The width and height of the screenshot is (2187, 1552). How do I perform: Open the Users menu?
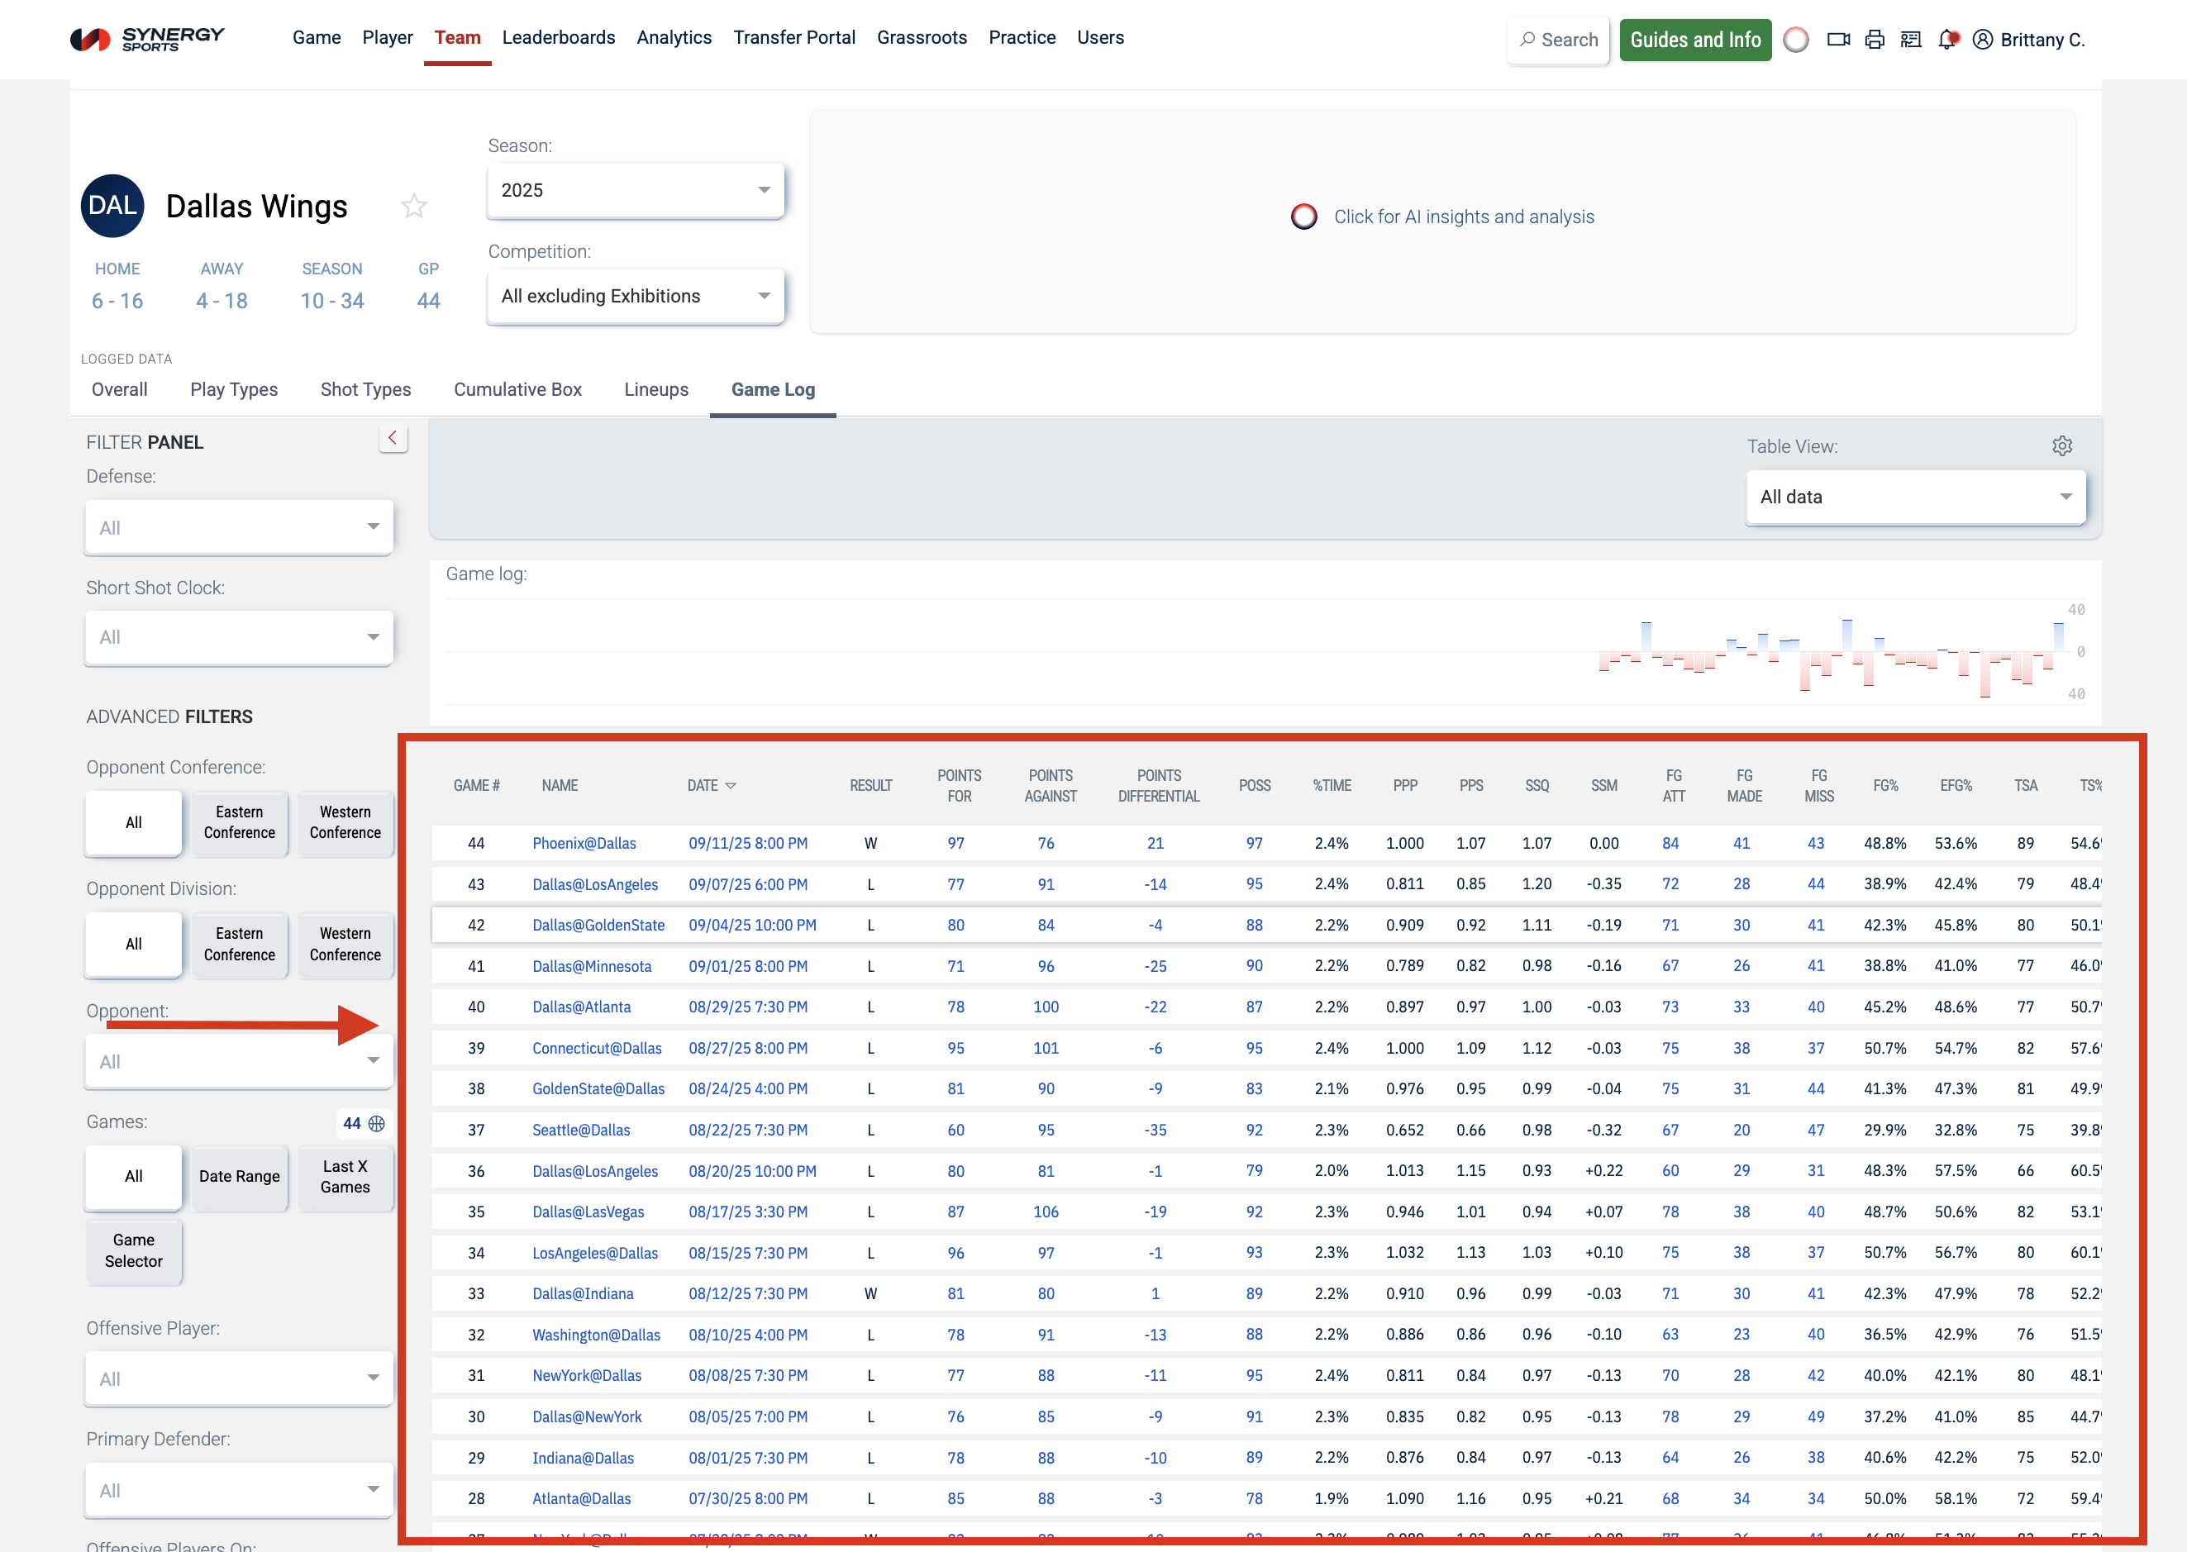(1100, 37)
